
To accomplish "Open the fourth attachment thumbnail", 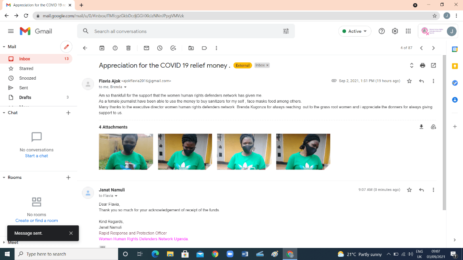I will (x=303, y=152).
